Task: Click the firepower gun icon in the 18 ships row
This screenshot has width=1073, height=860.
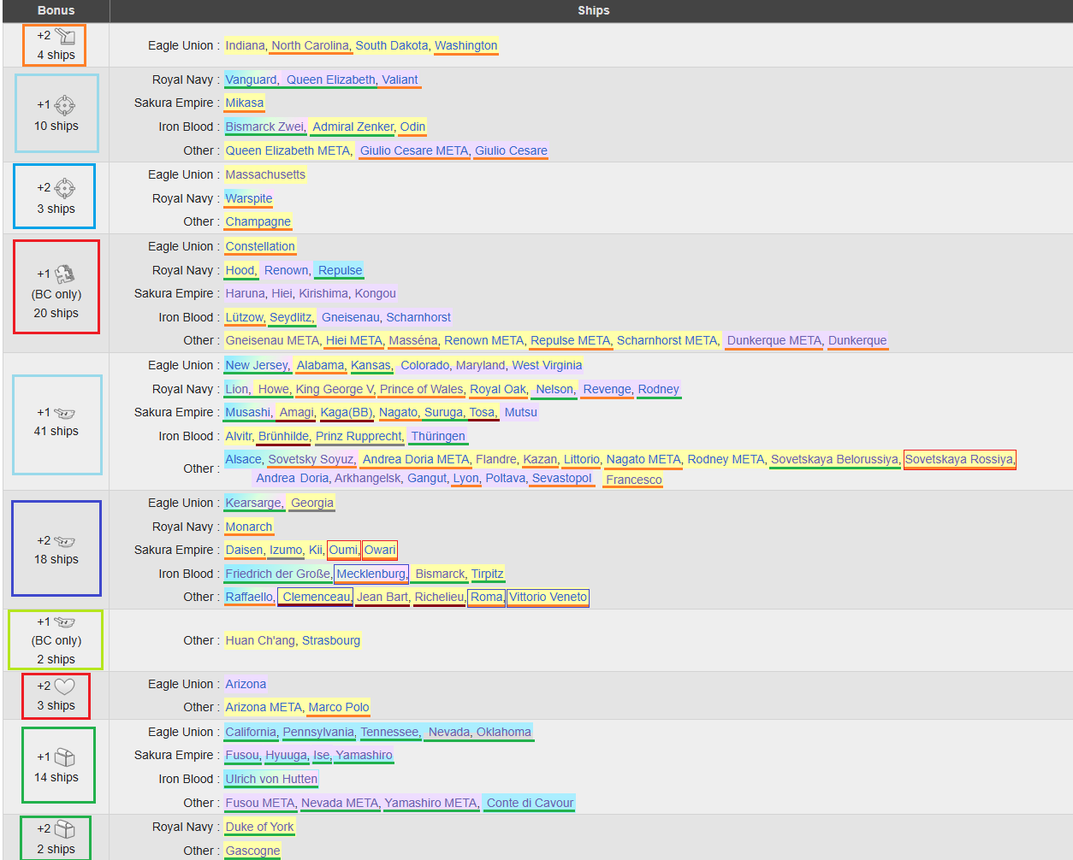Action: click(64, 541)
